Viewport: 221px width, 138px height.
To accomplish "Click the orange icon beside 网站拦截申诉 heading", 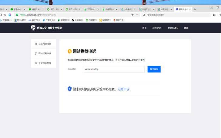I will tap(70, 51).
